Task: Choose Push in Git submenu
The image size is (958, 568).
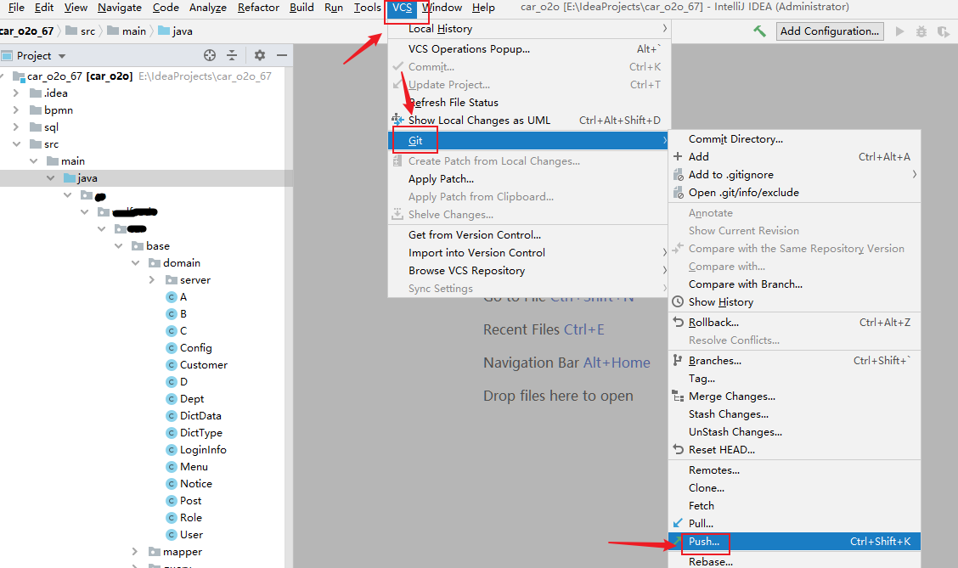Action: (794, 541)
